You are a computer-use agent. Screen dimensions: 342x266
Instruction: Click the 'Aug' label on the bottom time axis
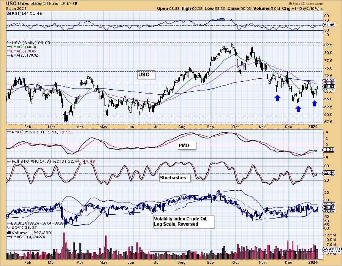click(x=182, y=262)
